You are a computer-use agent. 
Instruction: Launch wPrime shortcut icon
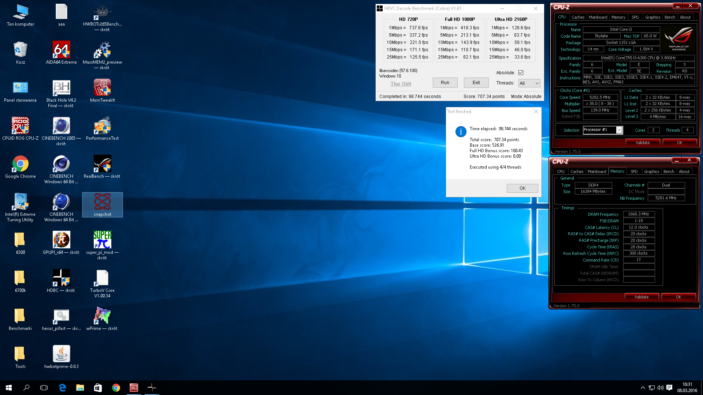(103, 319)
